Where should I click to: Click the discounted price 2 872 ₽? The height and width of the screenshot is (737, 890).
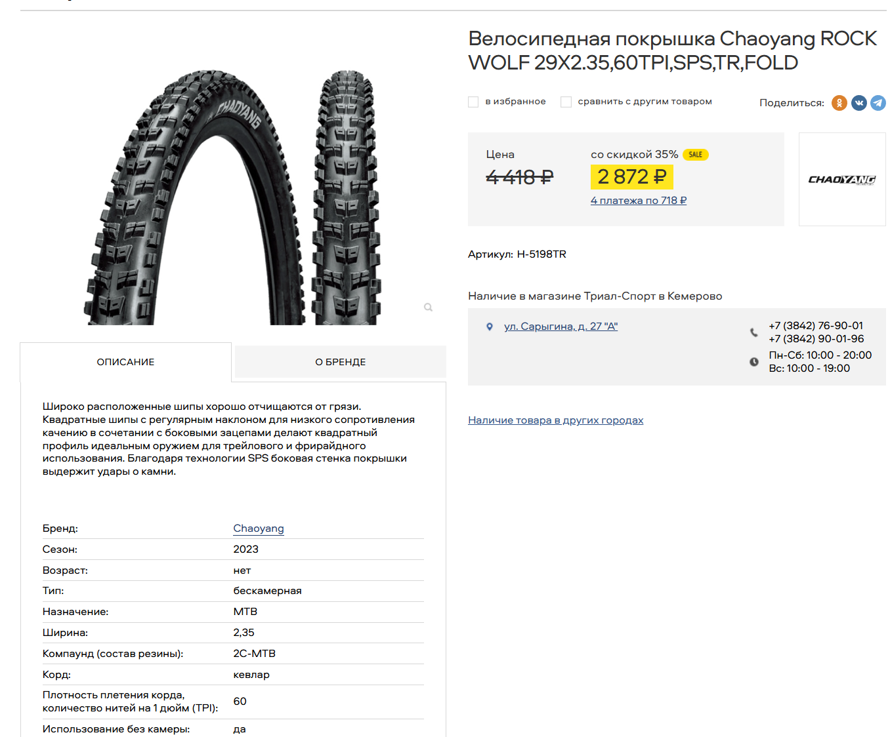tap(632, 177)
